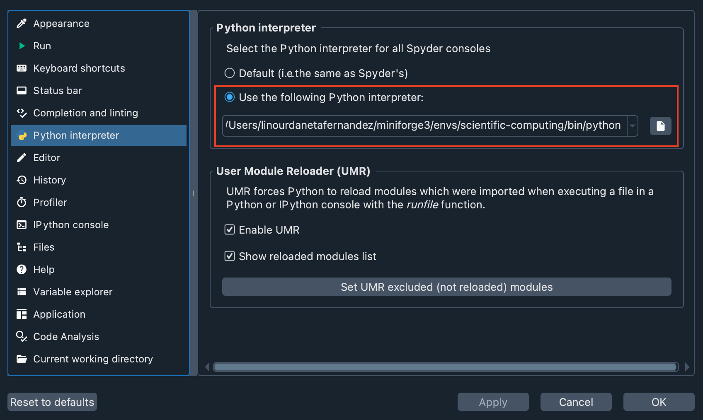Select the Completion and linting icon
703x420 pixels.
coord(22,113)
